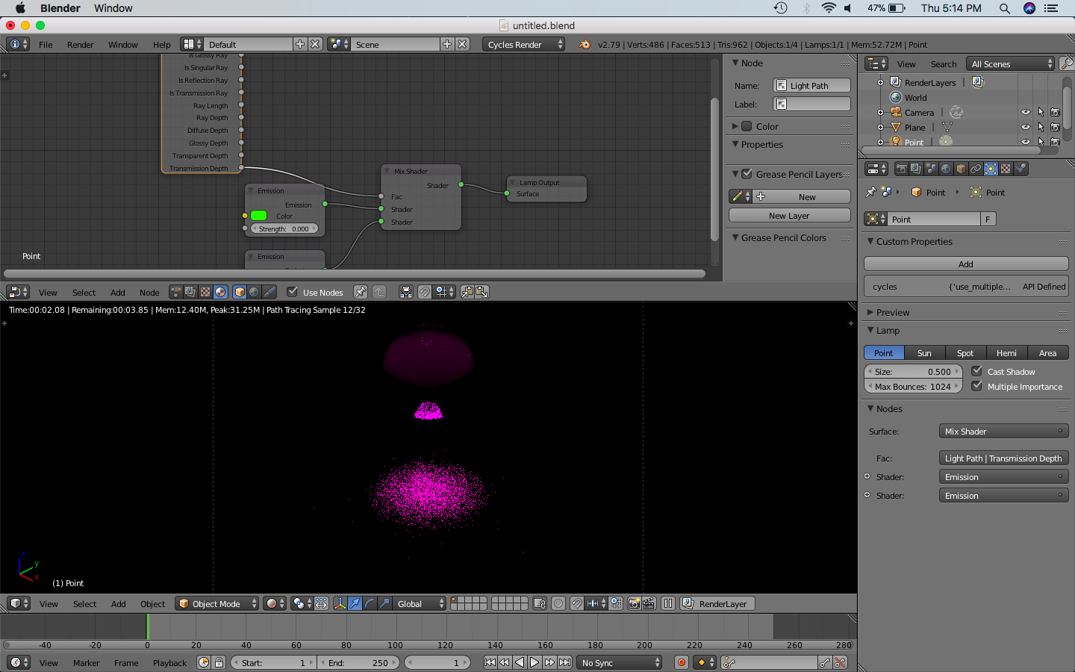Image resolution: width=1075 pixels, height=672 pixels.
Task: Click New grease pencil button
Action: [x=807, y=196]
